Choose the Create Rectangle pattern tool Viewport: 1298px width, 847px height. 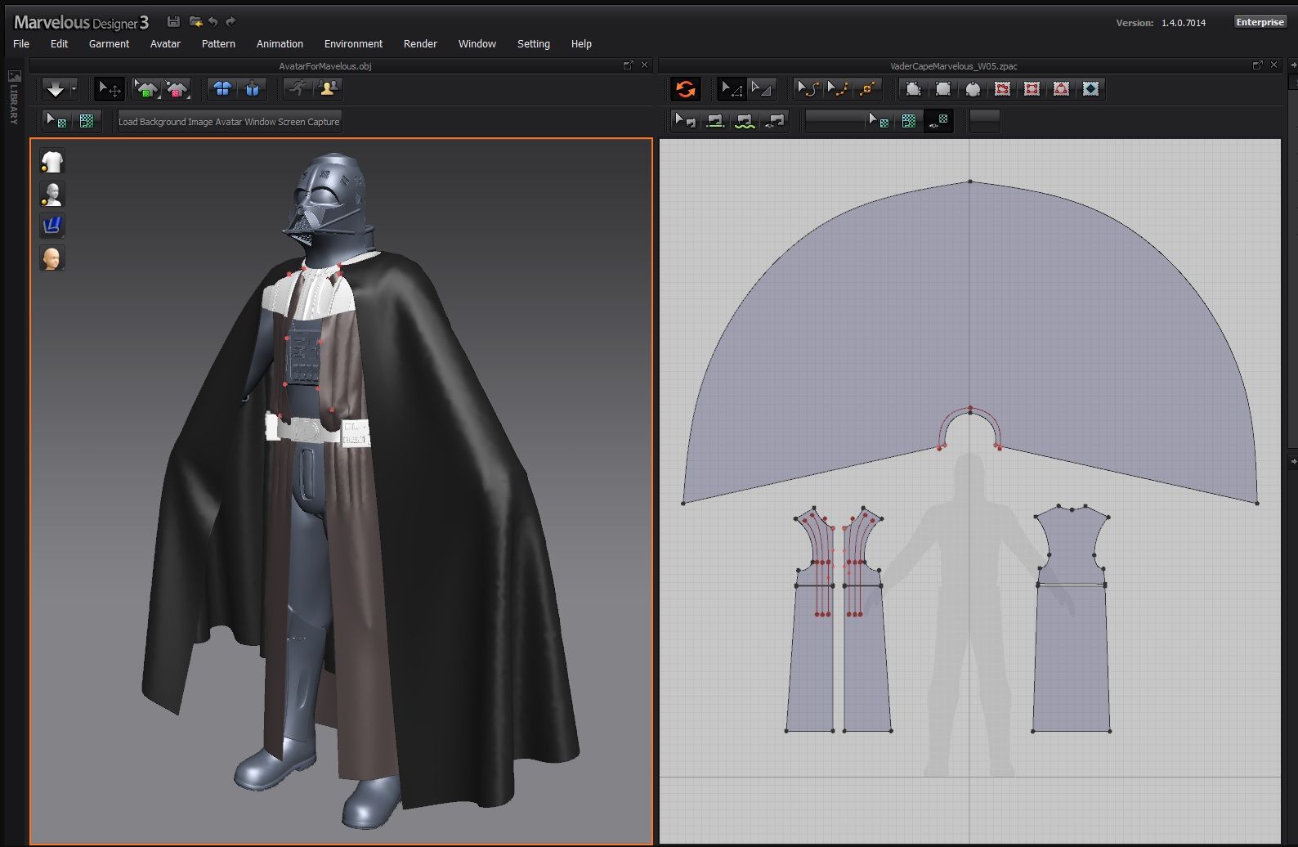click(943, 89)
